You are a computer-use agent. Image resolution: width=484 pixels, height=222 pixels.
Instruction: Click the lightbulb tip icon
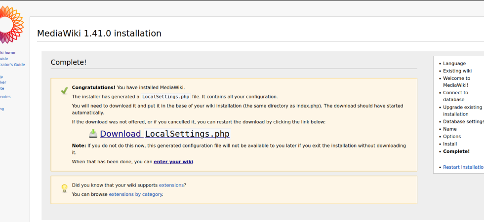64,188
